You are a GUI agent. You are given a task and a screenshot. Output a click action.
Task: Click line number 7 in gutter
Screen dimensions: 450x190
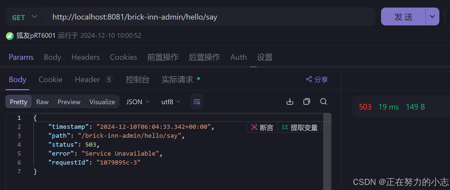click(19, 171)
